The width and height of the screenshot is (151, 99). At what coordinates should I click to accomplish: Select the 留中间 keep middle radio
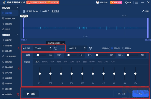112,48
